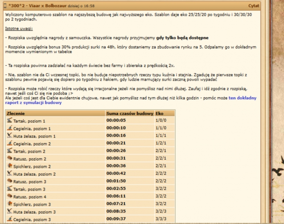Click the Cegielnia poziom 3 clay pit icon
This screenshot has height=224, width=284.
[10, 220]
